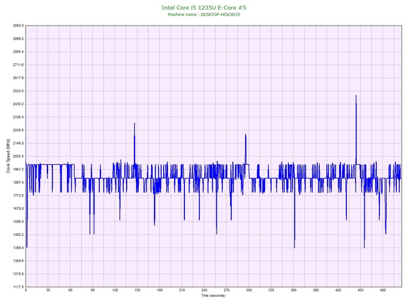408x306 pixels.
Task: Click the 0 seconds x-axis tick label
Action: click(x=26, y=290)
